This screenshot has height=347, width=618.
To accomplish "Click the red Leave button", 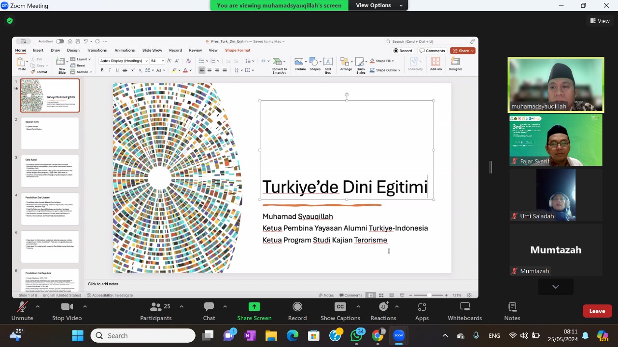I will click(597, 311).
